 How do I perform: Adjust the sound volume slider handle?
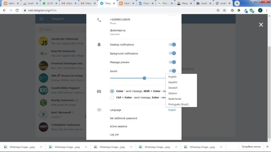point(144,78)
